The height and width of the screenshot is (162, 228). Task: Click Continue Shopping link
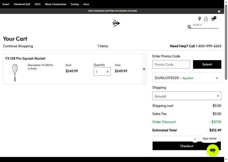pos(18,46)
